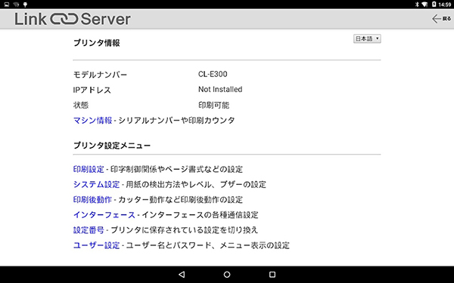Image resolution: width=454 pixels, height=283 pixels.
Task: Open the 日本語 language dropdown
Action: tap(367, 38)
